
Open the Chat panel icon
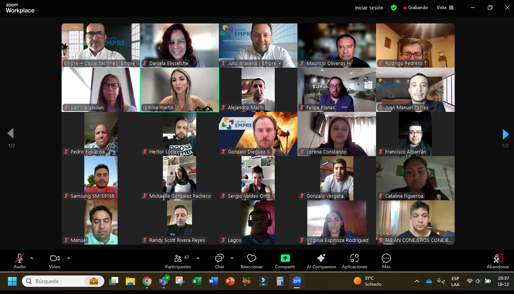click(x=219, y=258)
